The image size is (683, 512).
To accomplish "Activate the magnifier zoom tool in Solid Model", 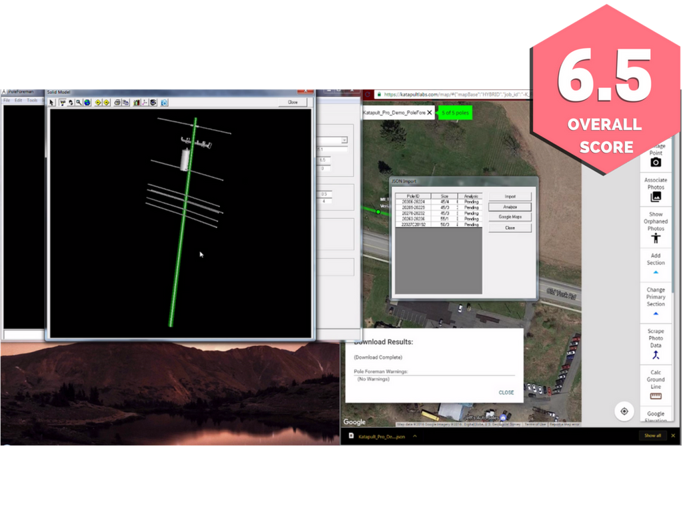I will pyautogui.click(x=79, y=103).
